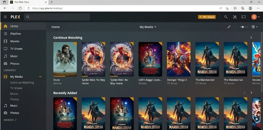The width and height of the screenshot is (263, 130).
Task: Click the camera icon beside Photos in the upper sidebar
Action: pyautogui.click(x=6, y=64)
